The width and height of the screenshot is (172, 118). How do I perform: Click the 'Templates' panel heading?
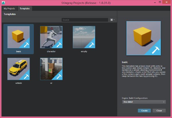pos(10,14)
